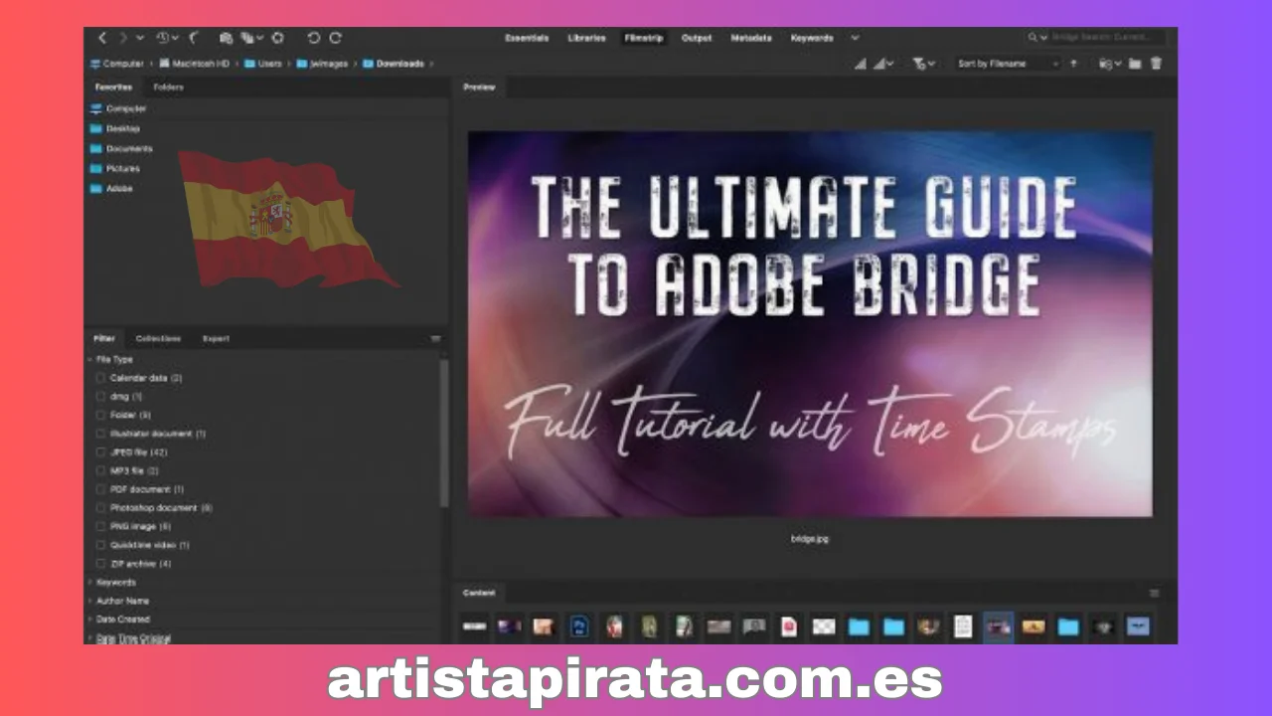Open the recent folders icon menu

coord(1110,64)
